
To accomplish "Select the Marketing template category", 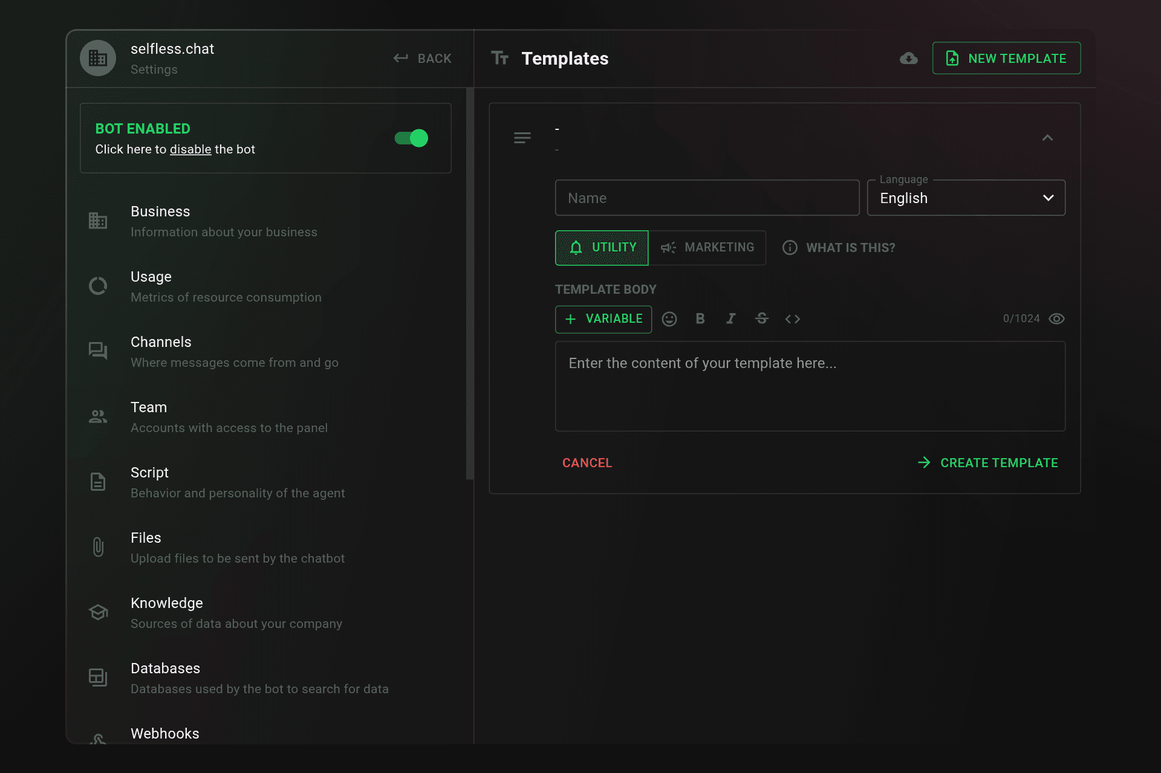I will point(707,248).
